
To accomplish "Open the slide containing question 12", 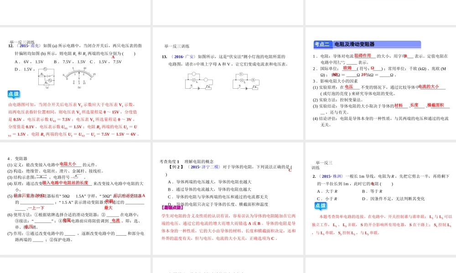I will [x=75, y=84].
